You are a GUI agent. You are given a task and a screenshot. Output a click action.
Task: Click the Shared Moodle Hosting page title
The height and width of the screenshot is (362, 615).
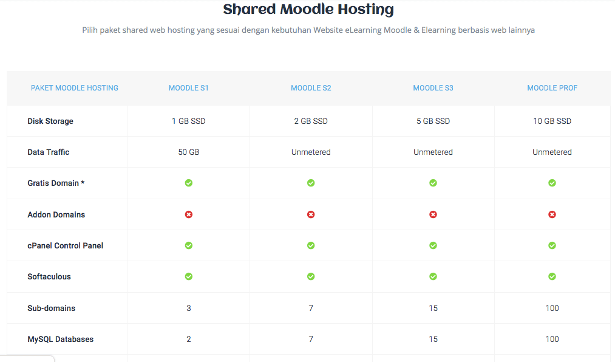point(307,9)
